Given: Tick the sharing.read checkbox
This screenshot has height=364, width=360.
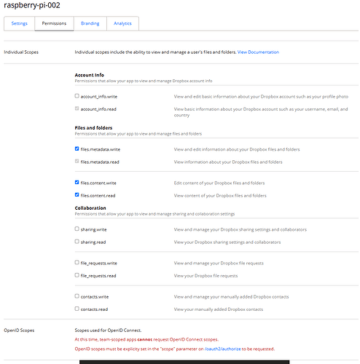Looking at the screenshot, I should [77, 242].
